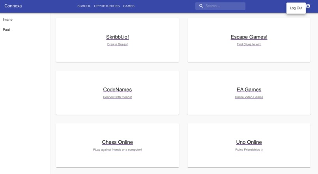This screenshot has width=318, height=174.
Task: Open the Chess Online link
Action: 118,142
